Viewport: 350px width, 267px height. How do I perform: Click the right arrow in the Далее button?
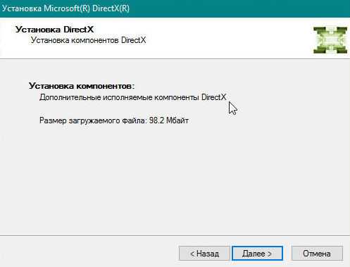pyautogui.click(x=270, y=254)
